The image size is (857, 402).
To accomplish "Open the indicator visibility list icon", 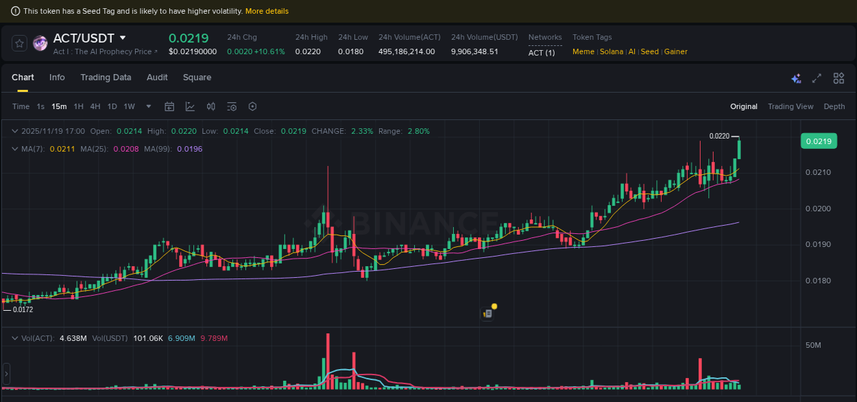I will tap(231, 106).
